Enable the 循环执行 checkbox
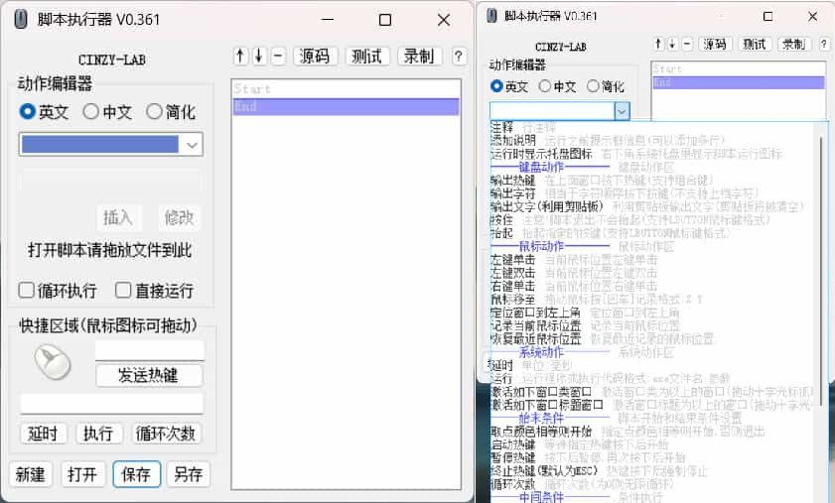 [27, 291]
